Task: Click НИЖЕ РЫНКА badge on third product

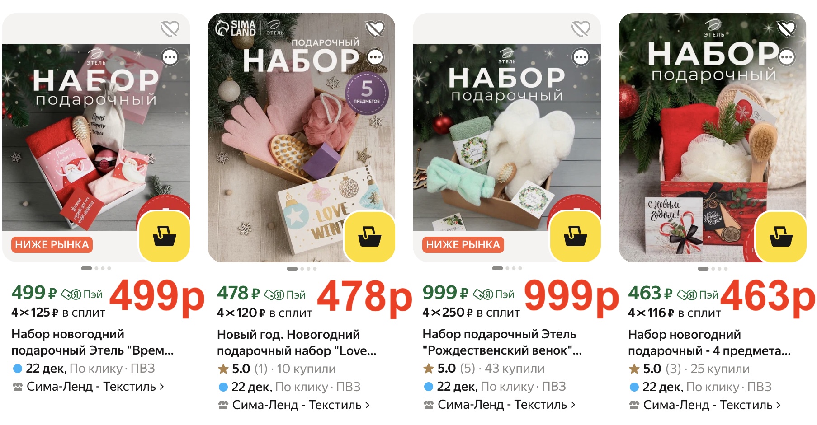Action: coord(463,245)
